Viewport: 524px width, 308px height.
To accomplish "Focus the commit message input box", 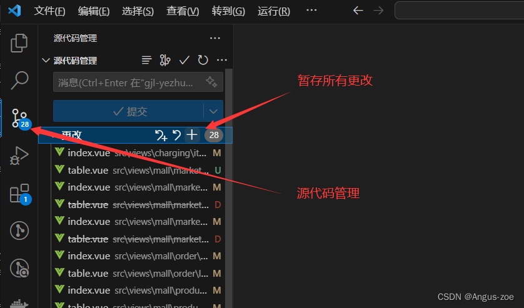I will [x=138, y=82].
